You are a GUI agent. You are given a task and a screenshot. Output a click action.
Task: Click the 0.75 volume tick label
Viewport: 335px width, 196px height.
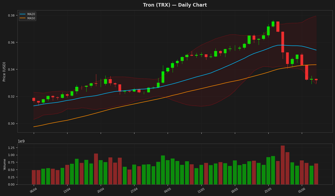point(11,162)
